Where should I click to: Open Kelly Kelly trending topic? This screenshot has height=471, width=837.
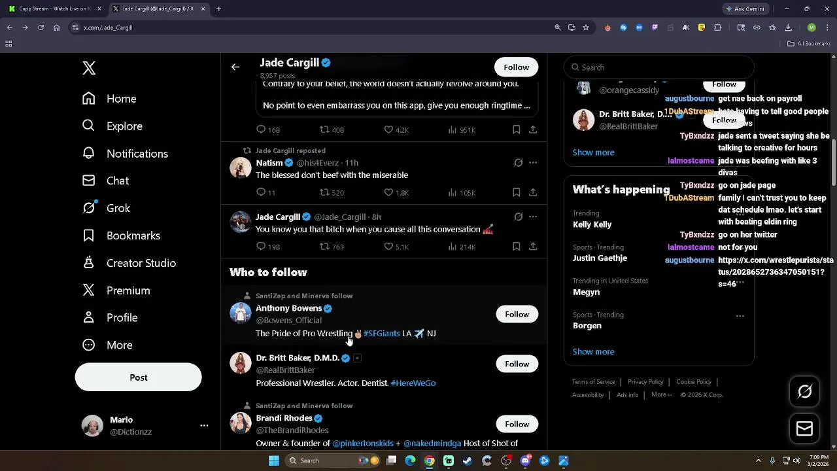pos(592,224)
